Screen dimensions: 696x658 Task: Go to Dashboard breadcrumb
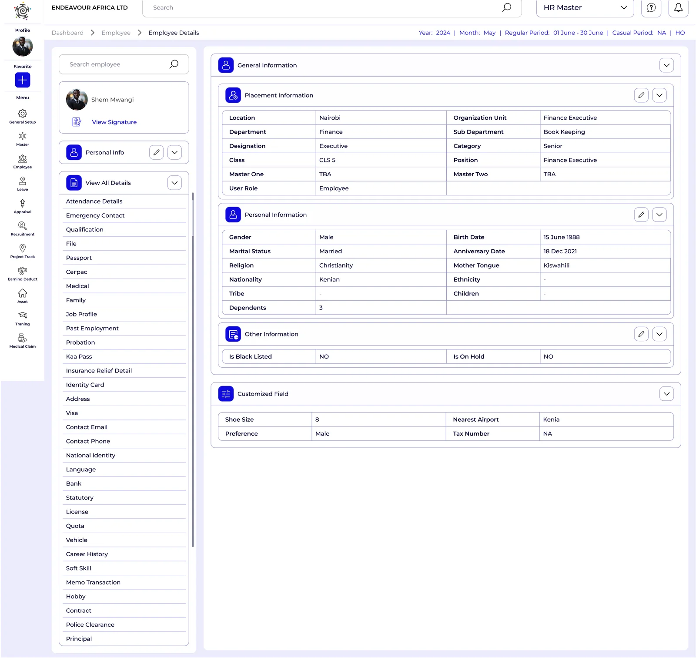point(67,33)
